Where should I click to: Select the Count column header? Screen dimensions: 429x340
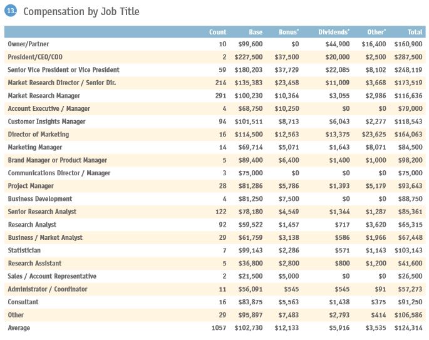[x=217, y=32]
